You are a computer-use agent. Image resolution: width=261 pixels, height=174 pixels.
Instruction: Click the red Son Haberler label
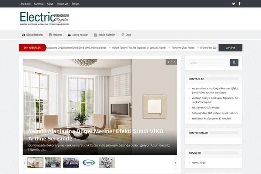coord(32,47)
